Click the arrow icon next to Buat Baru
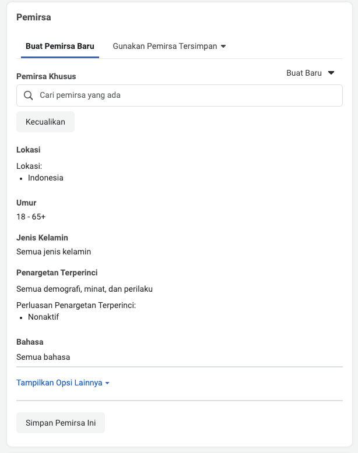 (331, 73)
